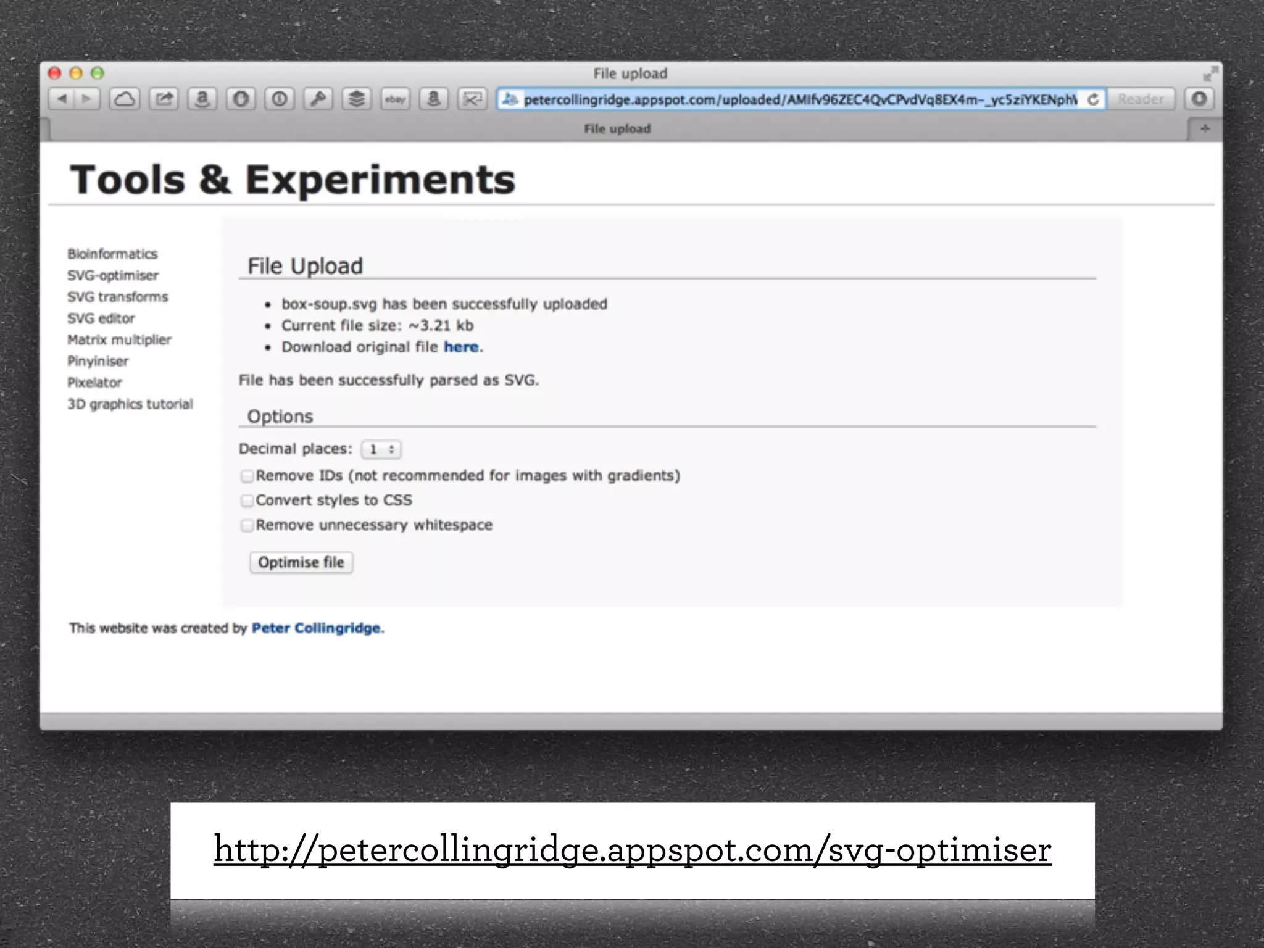Go forward with the right arrow button
Screen dimensions: 1264x948
[87, 99]
